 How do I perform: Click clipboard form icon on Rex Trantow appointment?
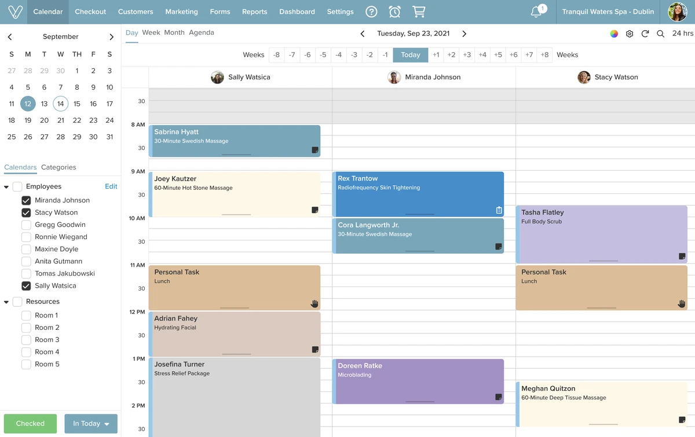tap(499, 210)
